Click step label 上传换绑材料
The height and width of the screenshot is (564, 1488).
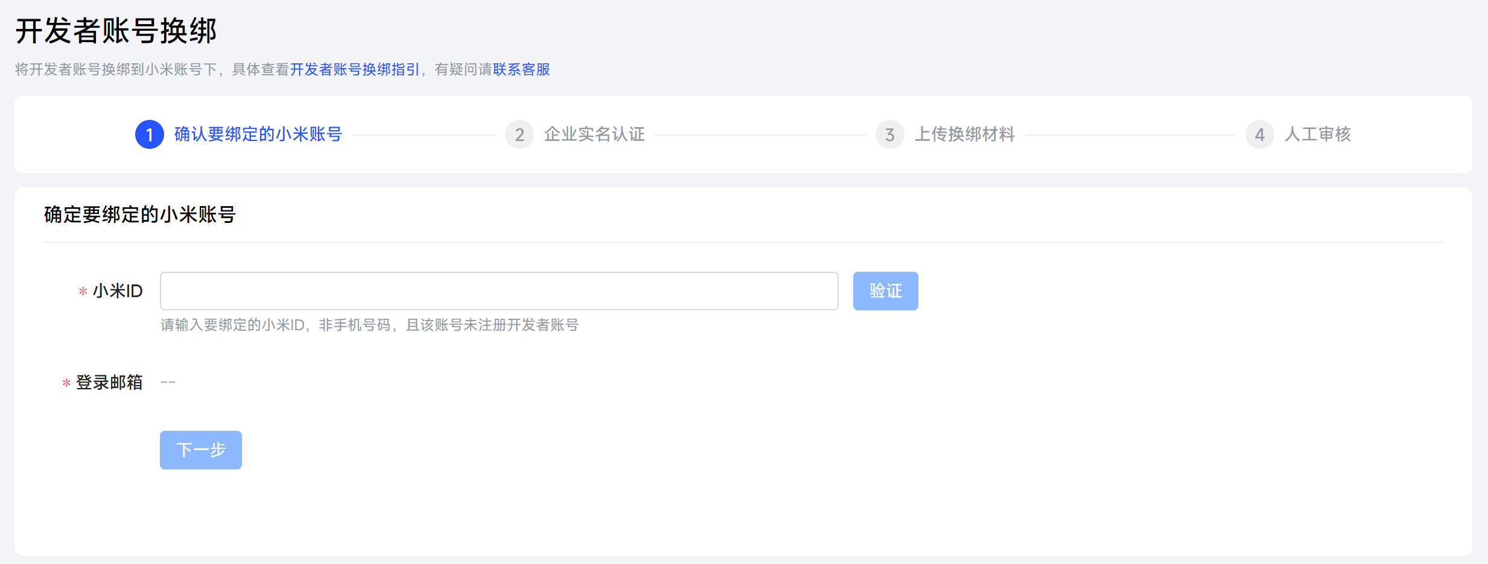pos(965,134)
